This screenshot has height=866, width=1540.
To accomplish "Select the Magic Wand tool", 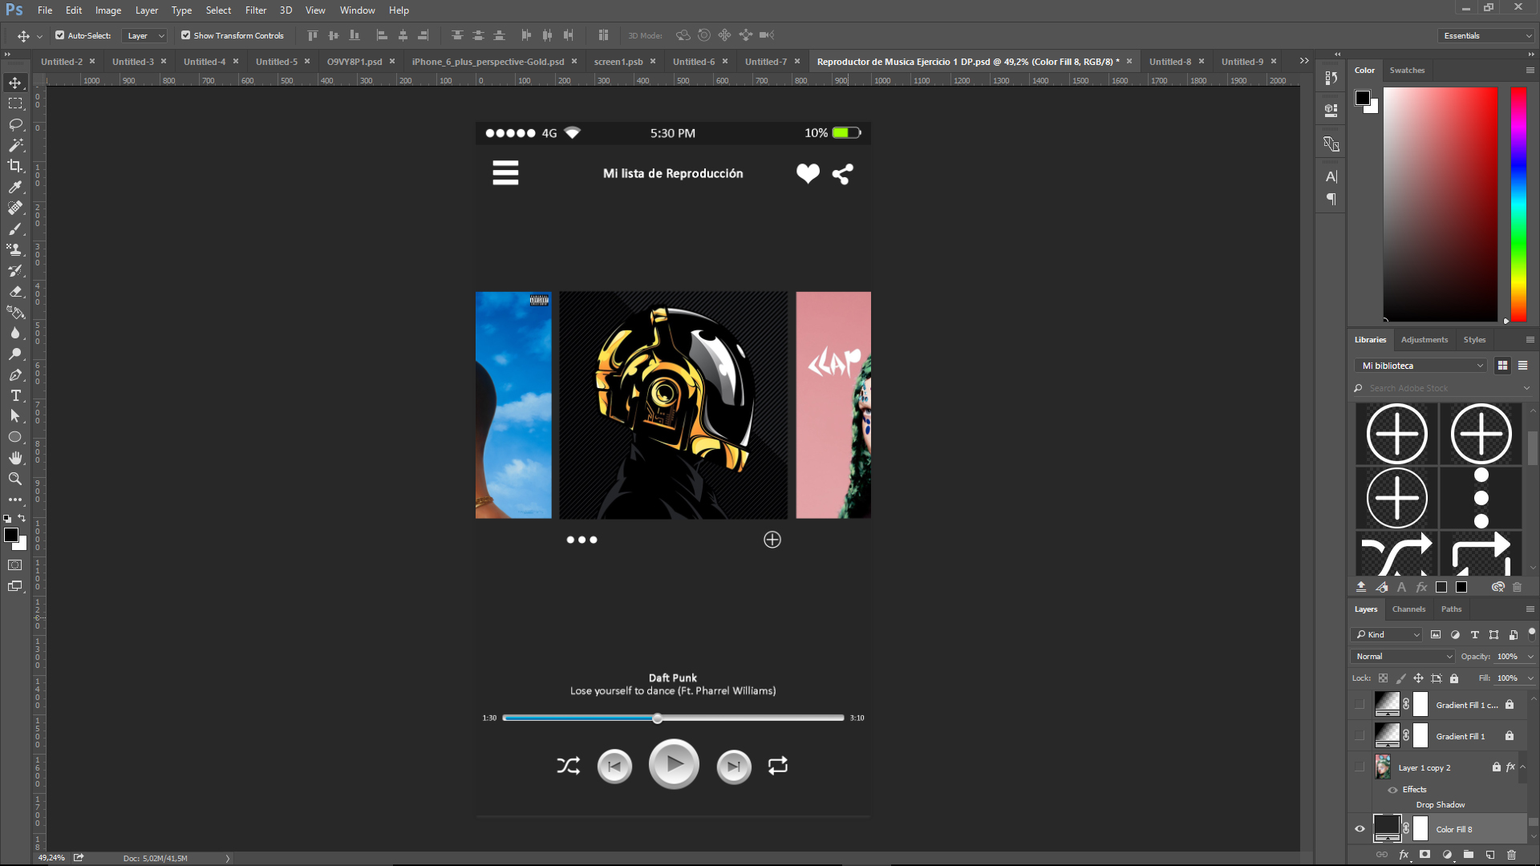I will pyautogui.click(x=15, y=145).
